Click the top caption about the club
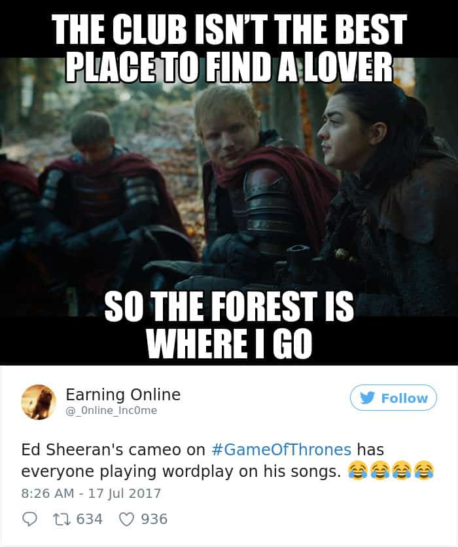 (x=229, y=48)
